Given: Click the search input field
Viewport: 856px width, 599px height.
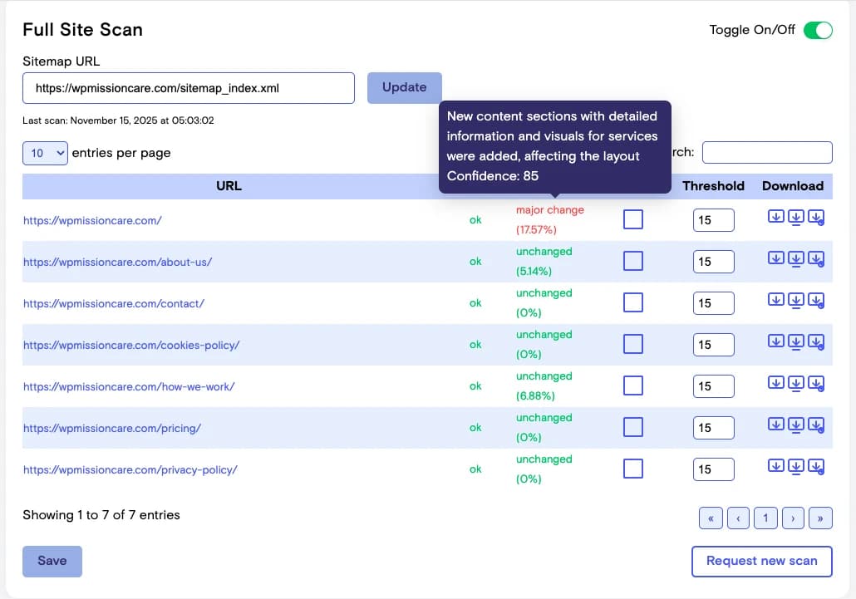Looking at the screenshot, I should (766, 152).
